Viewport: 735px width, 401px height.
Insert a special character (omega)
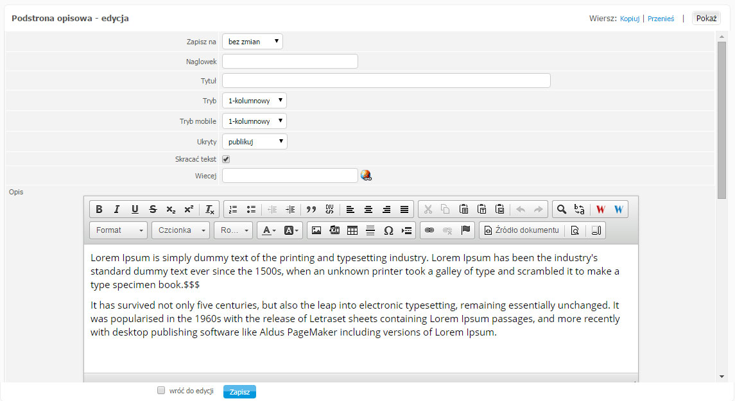(x=388, y=230)
